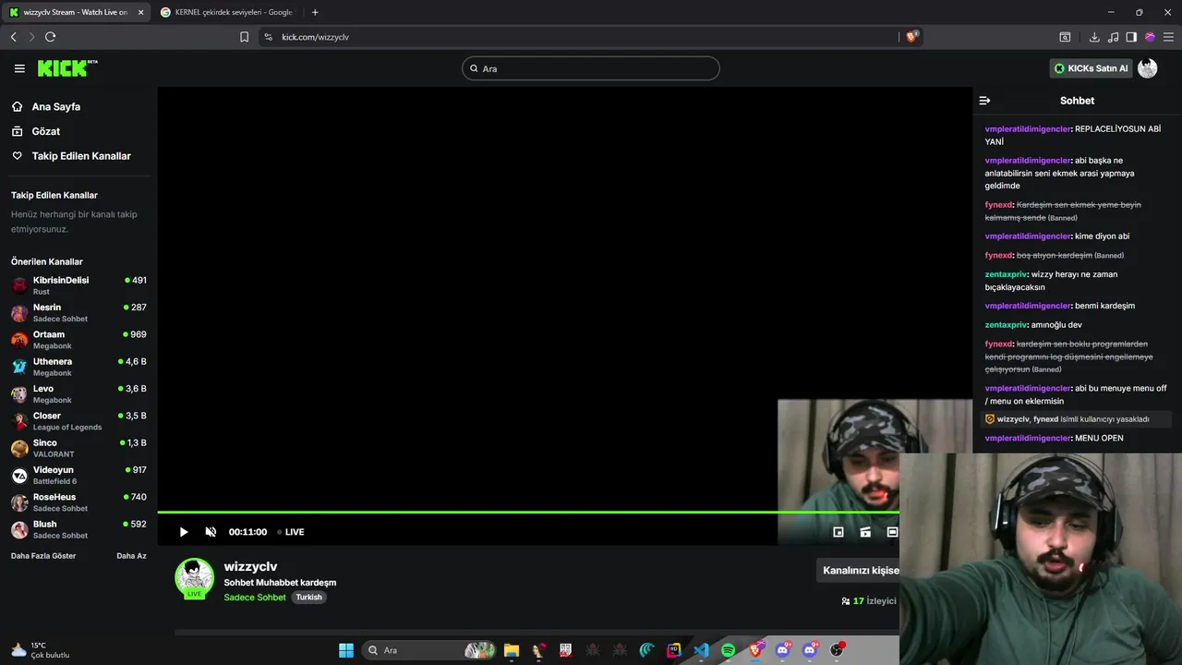
Task: Toggle picture-in-picture mini player icon
Action: pos(838,532)
